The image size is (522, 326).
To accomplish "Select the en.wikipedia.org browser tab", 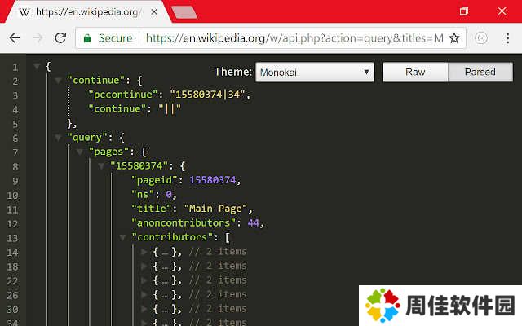I will 82,12.
